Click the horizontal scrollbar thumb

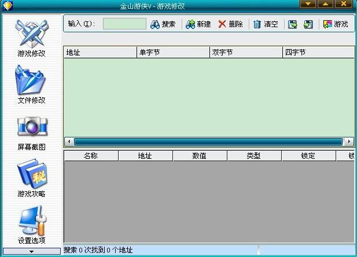coord(208,141)
